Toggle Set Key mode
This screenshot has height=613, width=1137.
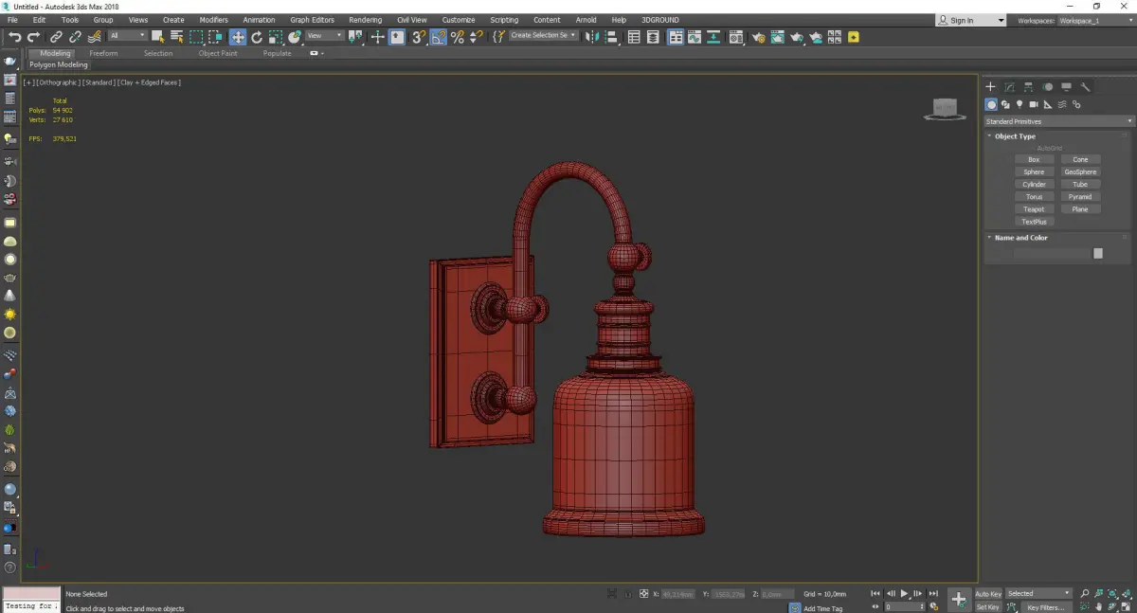(988, 607)
